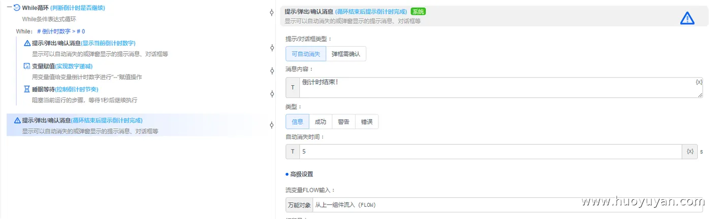Click the T type button beside 自动消失时间
Image resolution: width=711 pixels, height=219 pixels.
pyautogui.click(x=293, y=152)
